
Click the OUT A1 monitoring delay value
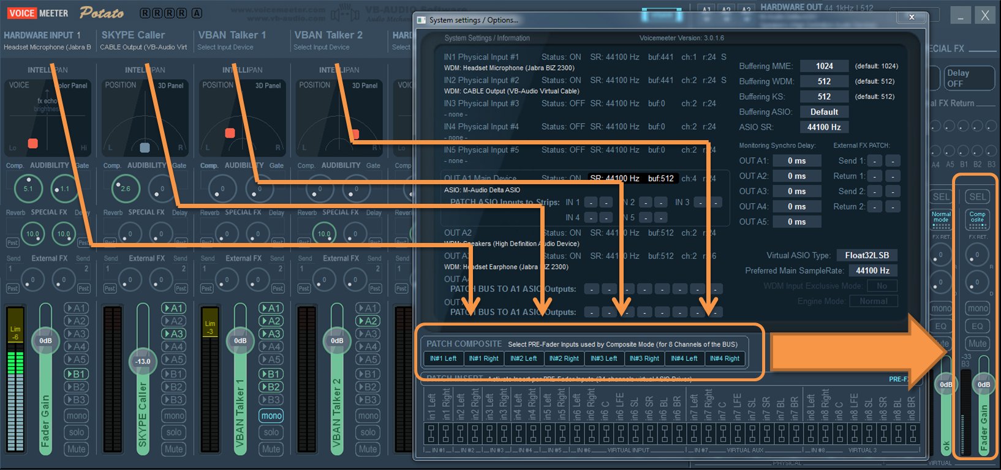click(x=796, y=161)
